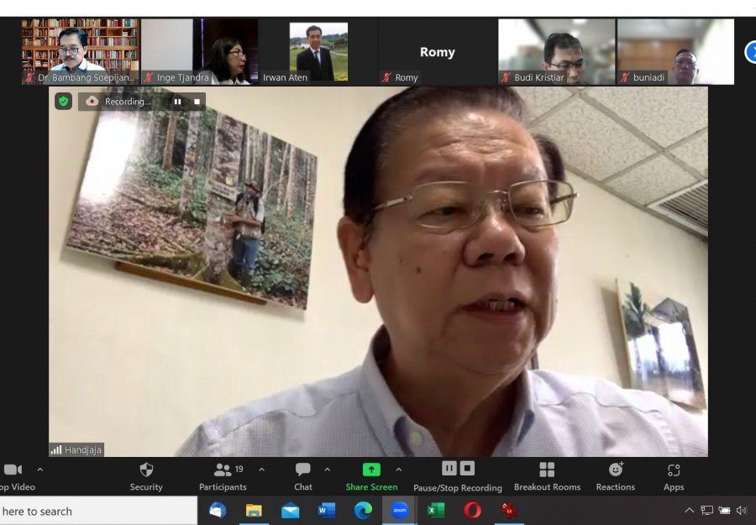Open the Mail app from the taskbar
Viewport: 756px width, 525px height.
tap(291, 511)
